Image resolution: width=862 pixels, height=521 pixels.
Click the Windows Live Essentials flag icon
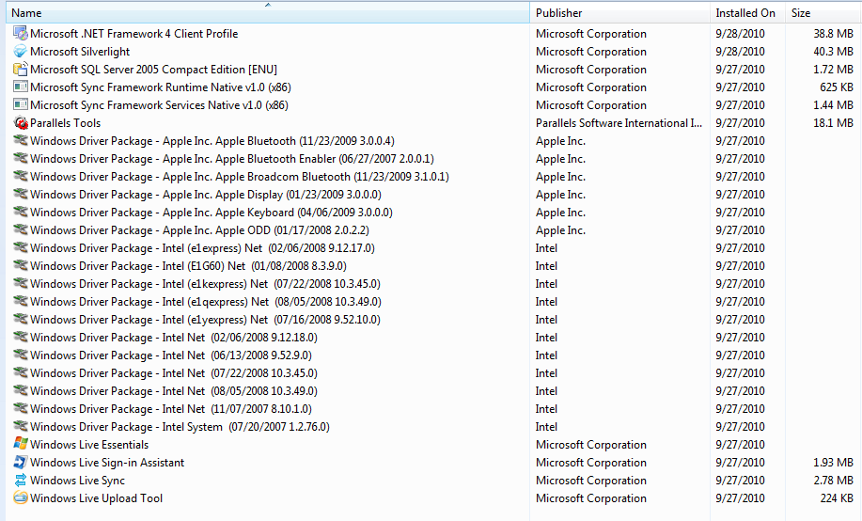coord(21,444)
